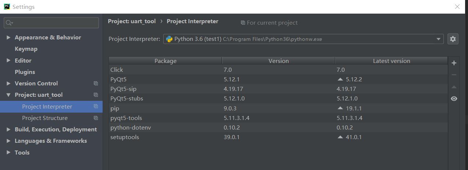Viewport: 468px width, 170px height.
Task: Select the PyQt5 package row
Action: (166, 79)
